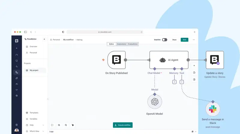Switch to the Evaluations tab
This screenshot has height=134, width=240.
[133, 44]
